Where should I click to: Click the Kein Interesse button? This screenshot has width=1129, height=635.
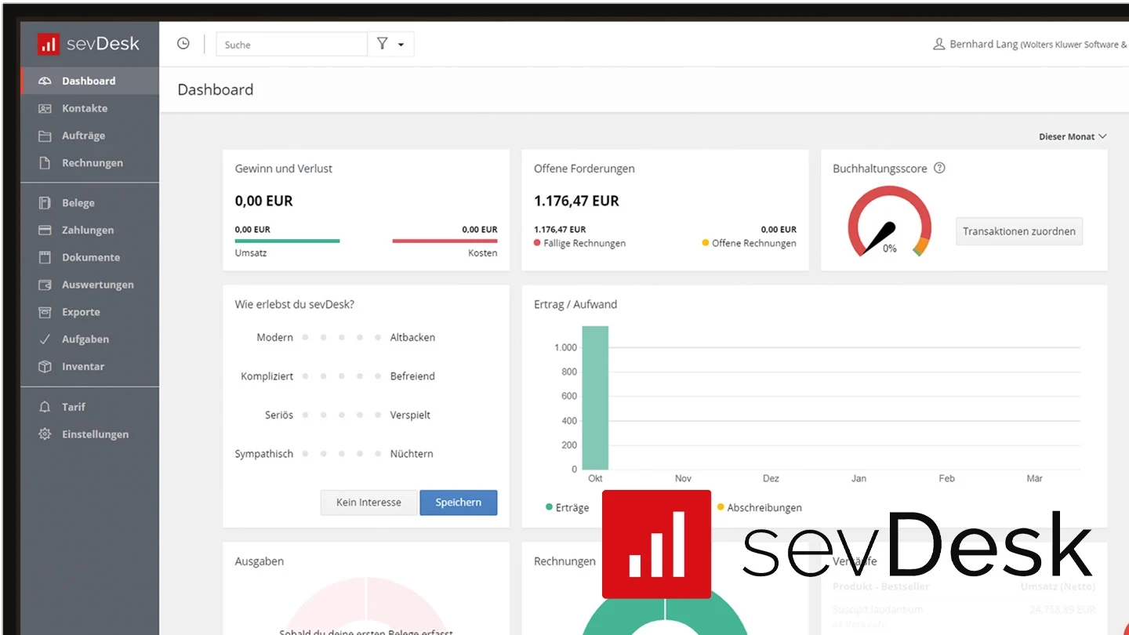pos(368,503)
